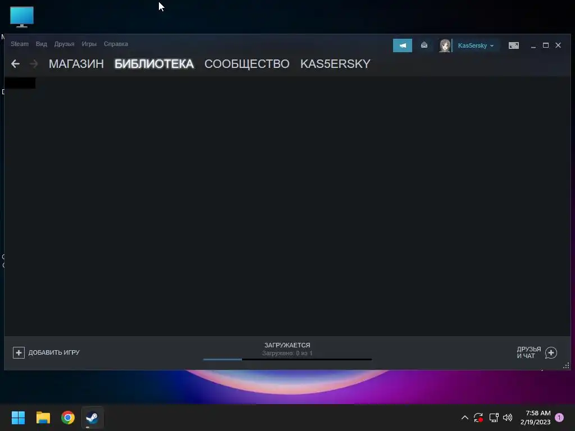Click the announcements megaphone icon
The width and height of the screenshot is (575, 431).
pos(402,45)
